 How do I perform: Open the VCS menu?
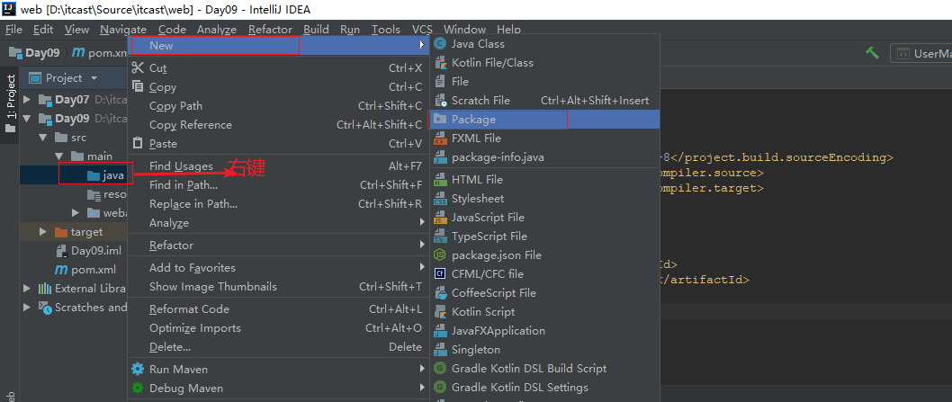pyautogui.click(x=423, y=29)
